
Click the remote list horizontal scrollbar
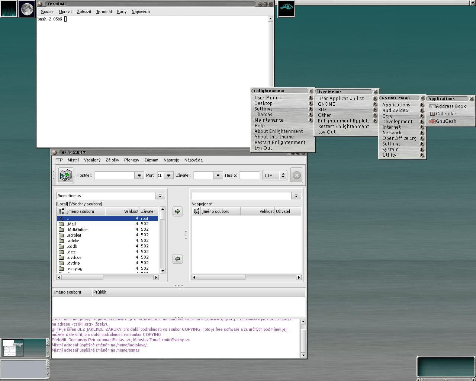(x=246, y=277)
